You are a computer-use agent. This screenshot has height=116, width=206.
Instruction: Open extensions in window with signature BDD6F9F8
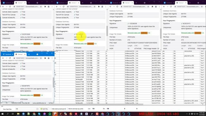pyautogui.click(x=45, y=58)
